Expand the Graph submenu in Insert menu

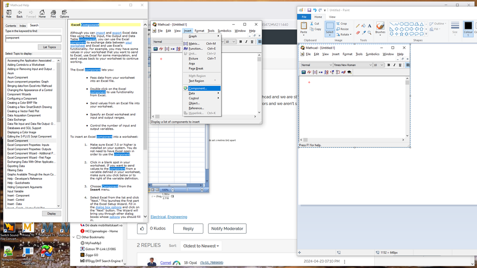[201, 36]
